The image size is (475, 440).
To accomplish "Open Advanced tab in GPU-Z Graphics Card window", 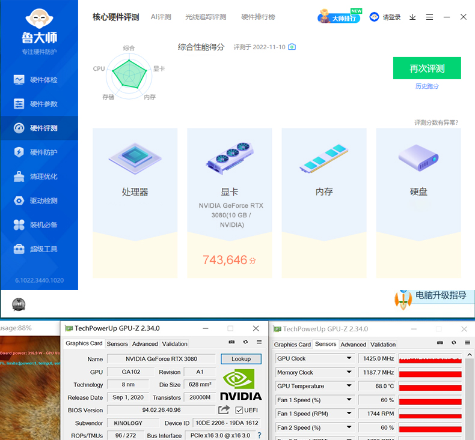I will coord(145,344).
